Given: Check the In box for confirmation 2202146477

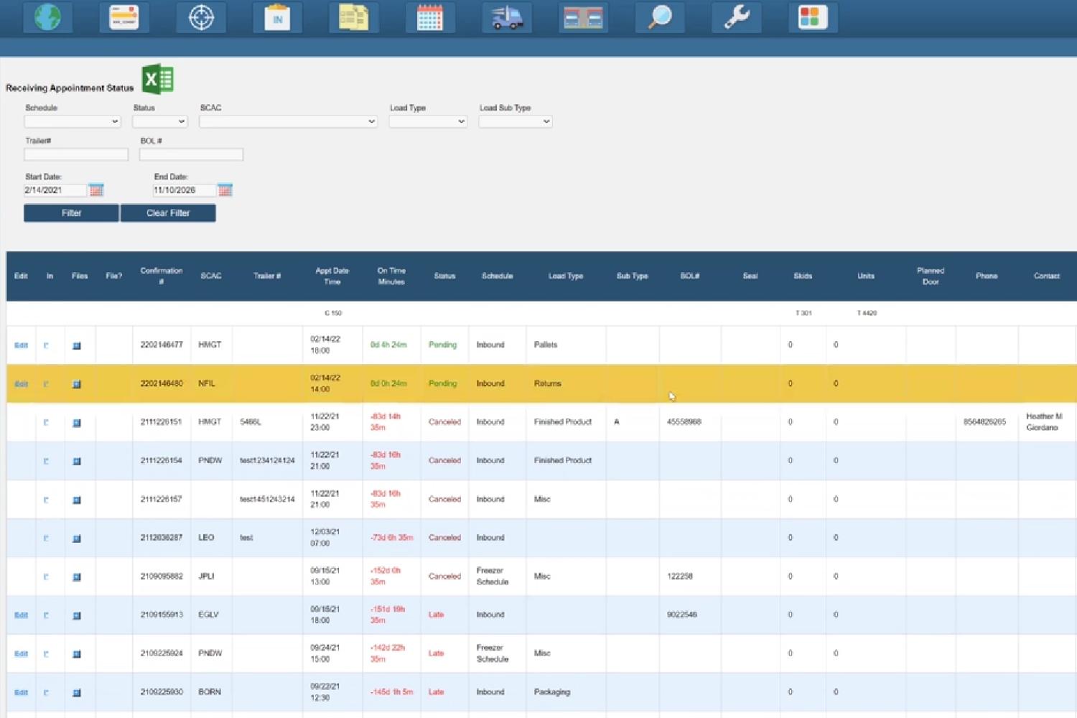Looking at the screenshot, I should [47, 345].
